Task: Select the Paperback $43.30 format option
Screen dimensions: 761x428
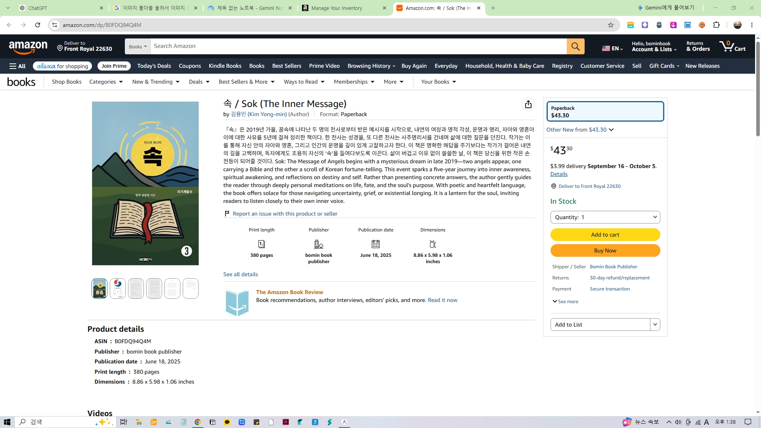Action: (605, 111)
